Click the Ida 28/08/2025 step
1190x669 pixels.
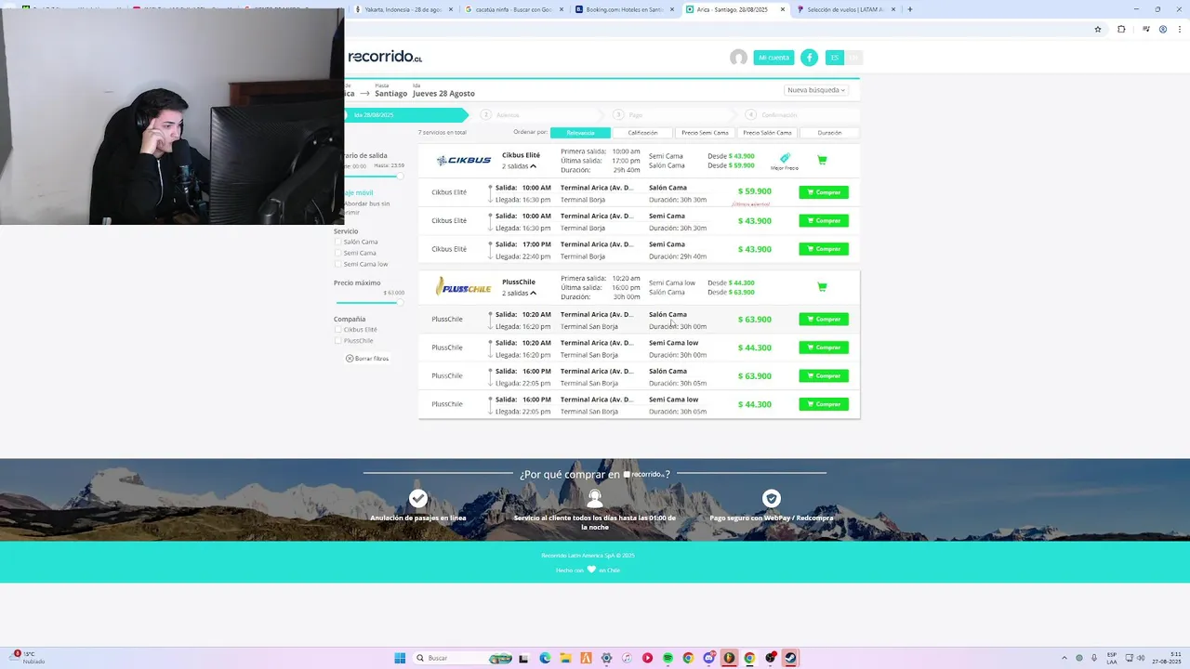[405, 115]
